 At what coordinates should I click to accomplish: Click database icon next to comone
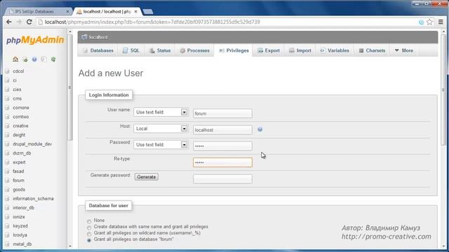click(x=8, y=108)
